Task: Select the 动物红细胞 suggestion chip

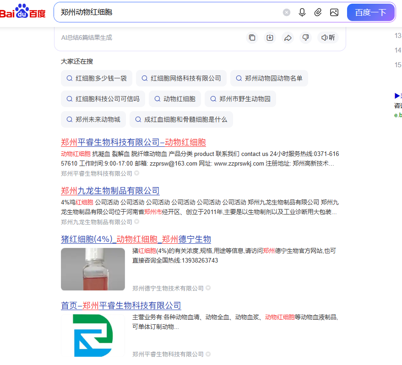Action: [x=175, y=99]
